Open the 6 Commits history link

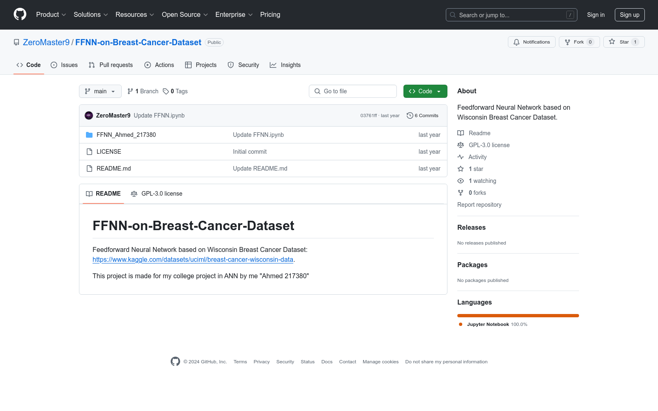click(422, 115)
